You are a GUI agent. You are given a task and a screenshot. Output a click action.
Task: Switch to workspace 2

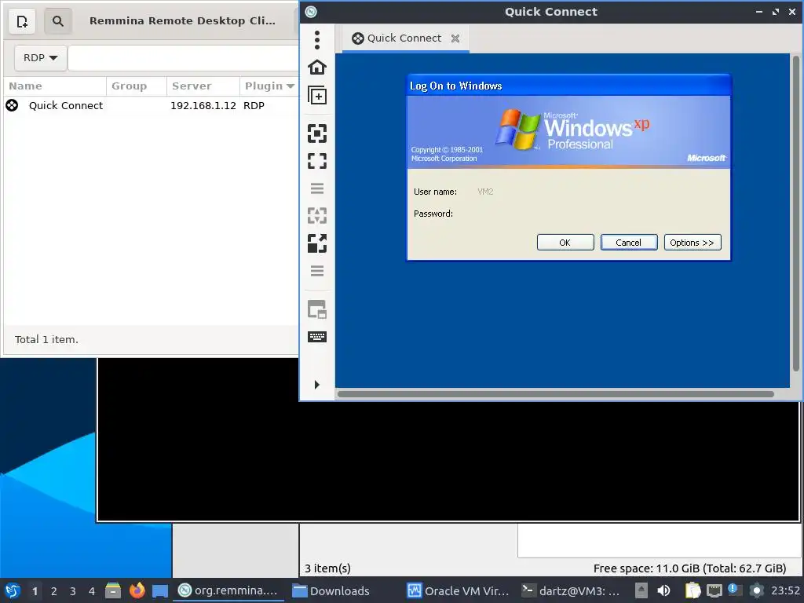click(x=54, y=591)
